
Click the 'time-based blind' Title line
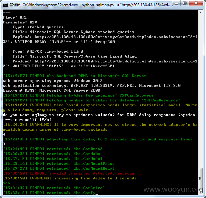tap(75, 56)
